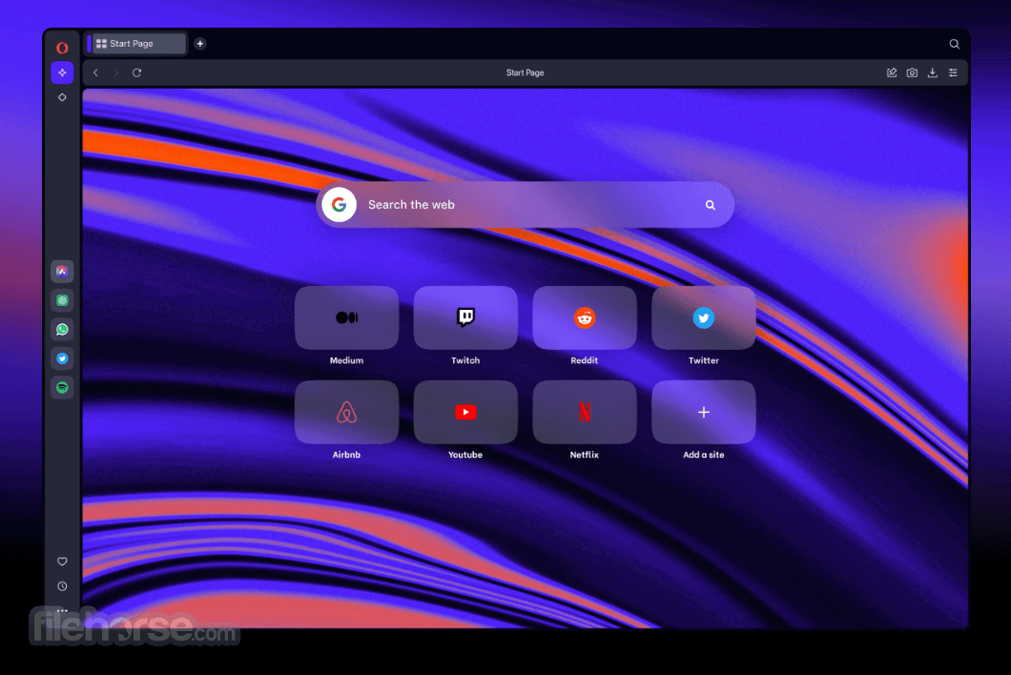The image size is (1011, 675).
Task: Open WhatsApp from the sidebar
Action: (x=62, y=329)
